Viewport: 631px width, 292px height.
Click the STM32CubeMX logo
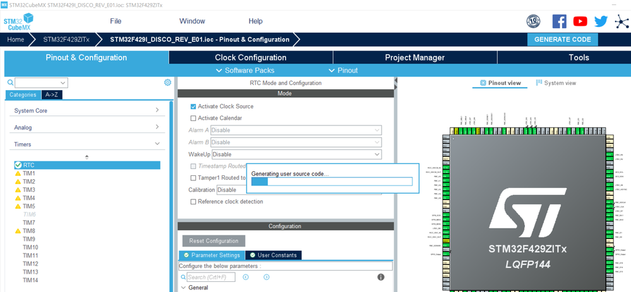click(18, 21)
